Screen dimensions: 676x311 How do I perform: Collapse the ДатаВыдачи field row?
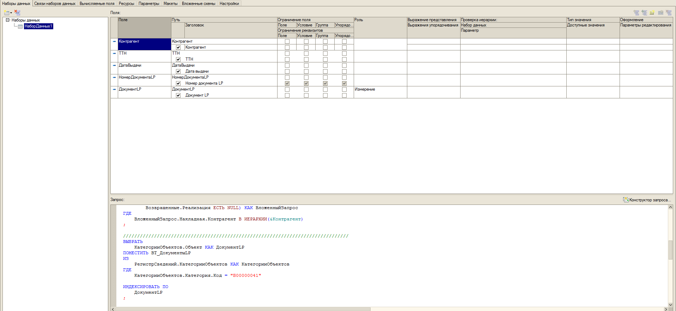pyautogui.click(x=114, y=65)
